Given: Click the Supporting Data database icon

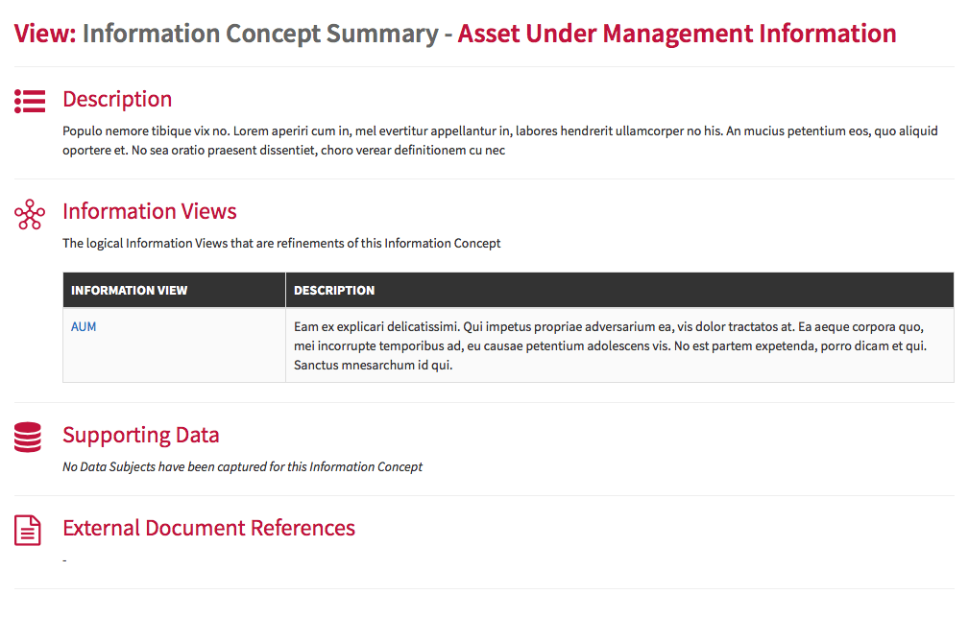Looking at the screenshot, I should pyautogui.click(x=28, y=437).
